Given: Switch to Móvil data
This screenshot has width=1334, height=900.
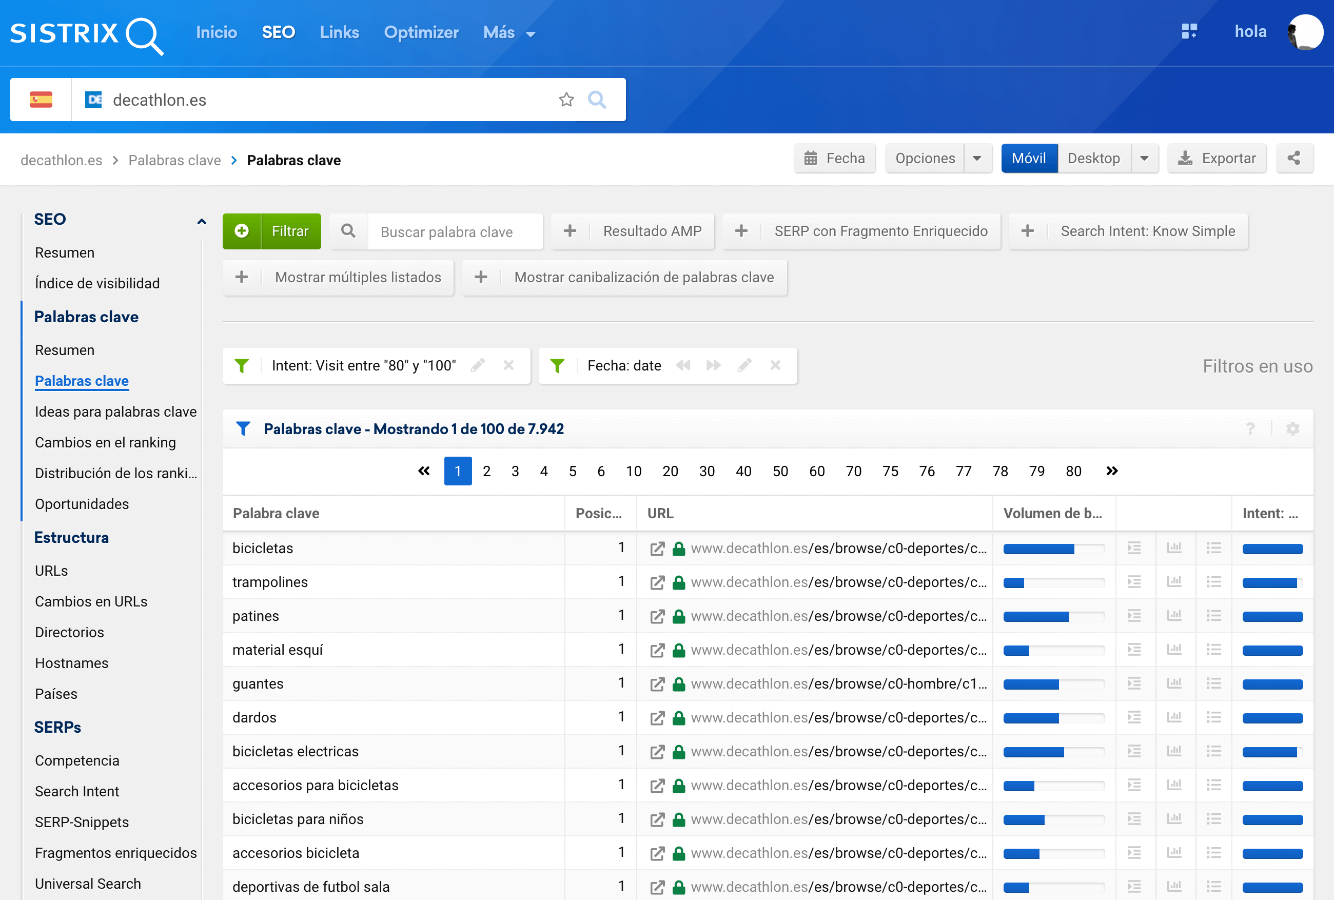Looking at the screenshot, I should tap(1029, 159).
